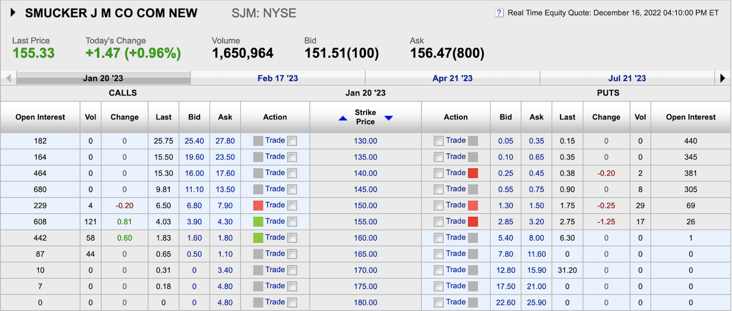Viewport: 732px width, 311px height.
Task: Click the gray call indicator at strike 180.00
Action: tap(258, 302)
